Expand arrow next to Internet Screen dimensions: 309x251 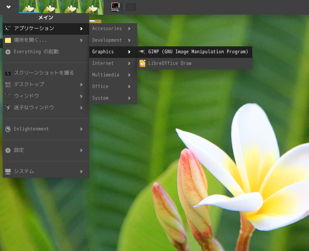(129, 63)
